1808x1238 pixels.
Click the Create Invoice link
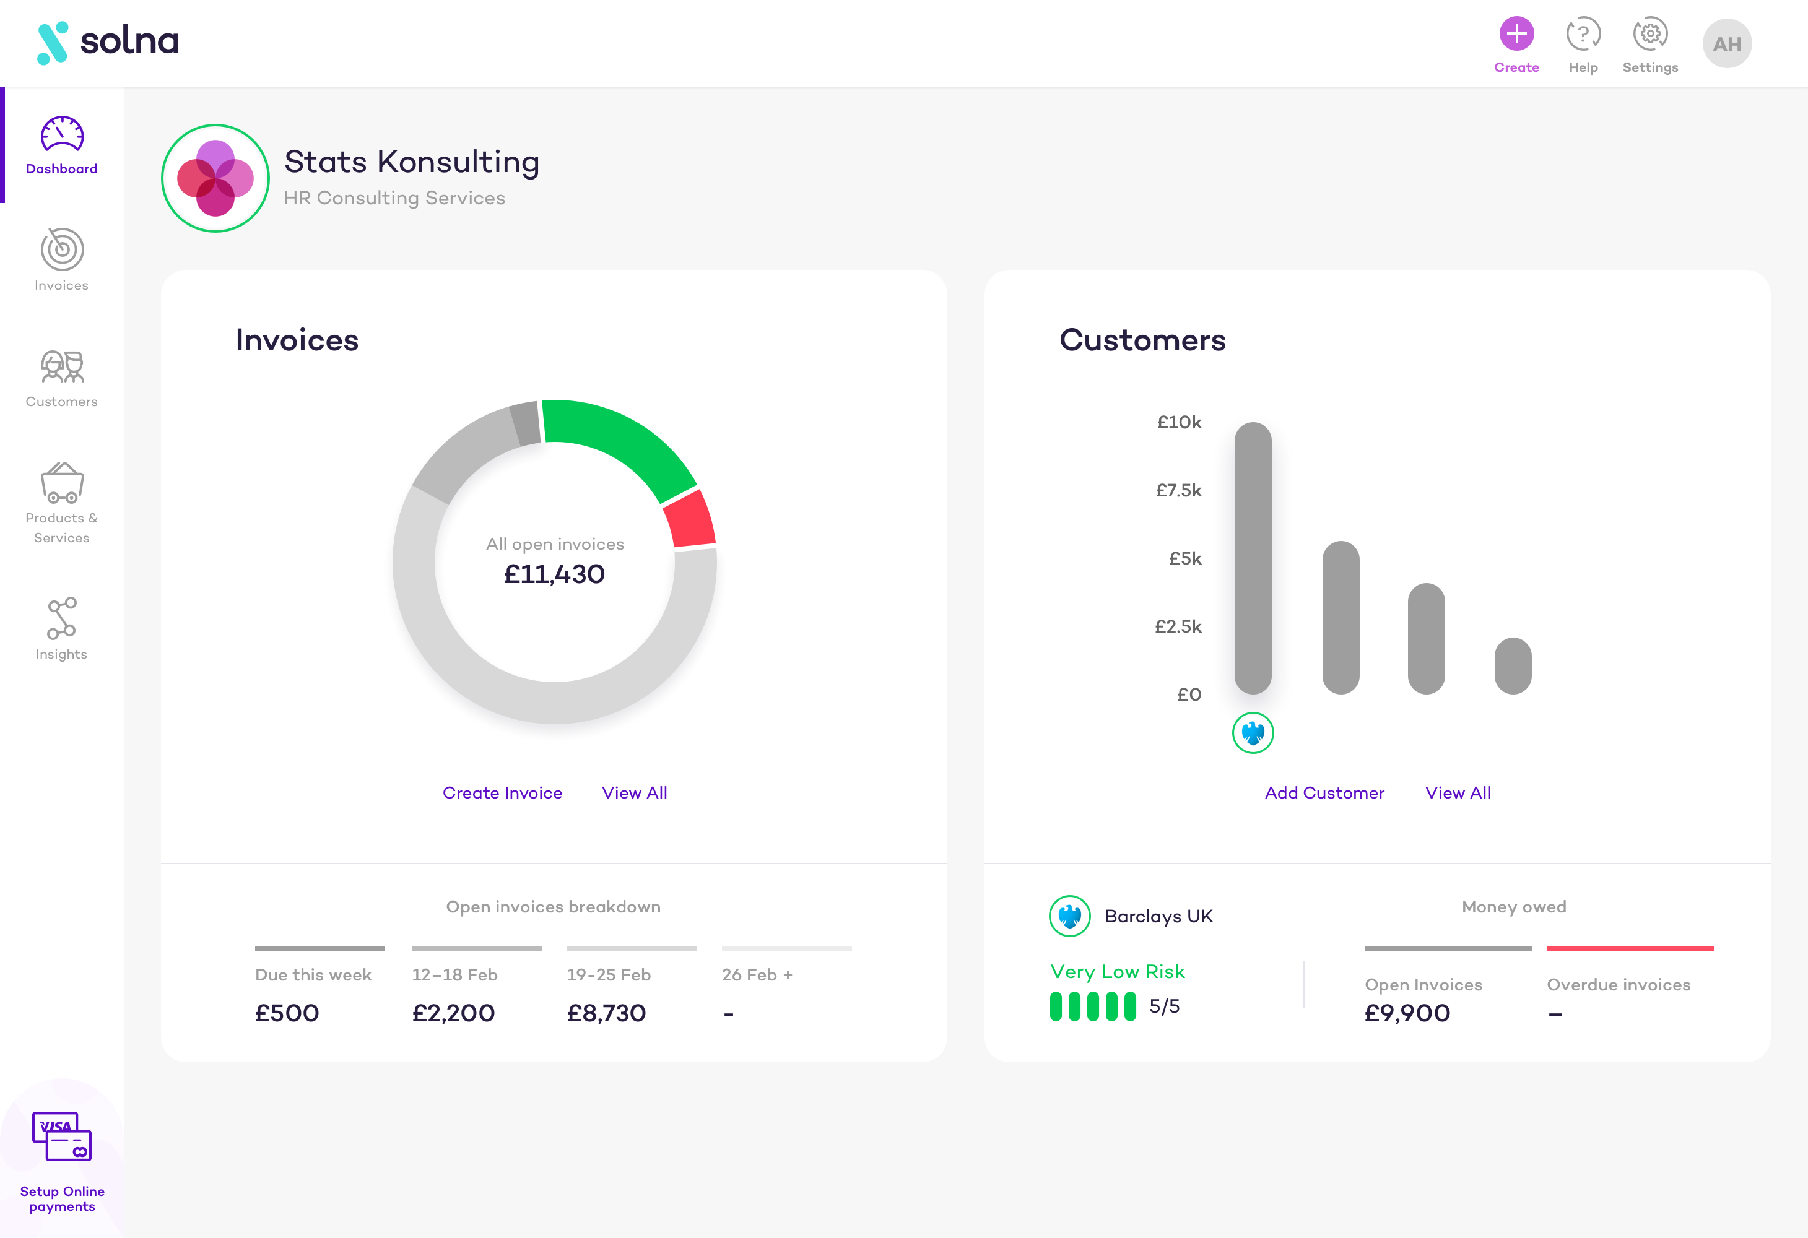[x=502, y=792]
